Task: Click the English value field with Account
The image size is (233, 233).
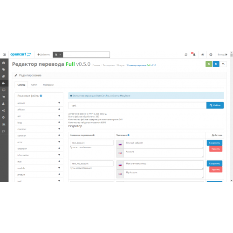Action: [x=164, y=153]
